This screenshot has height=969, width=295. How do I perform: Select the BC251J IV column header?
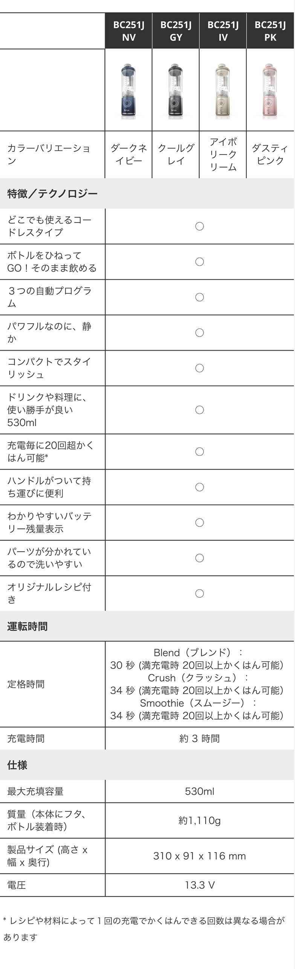click(223, 31)
